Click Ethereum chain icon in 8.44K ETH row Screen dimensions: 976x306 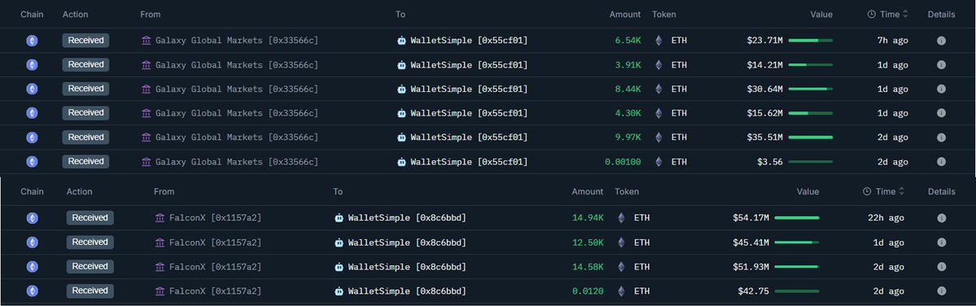click(32, 89)
